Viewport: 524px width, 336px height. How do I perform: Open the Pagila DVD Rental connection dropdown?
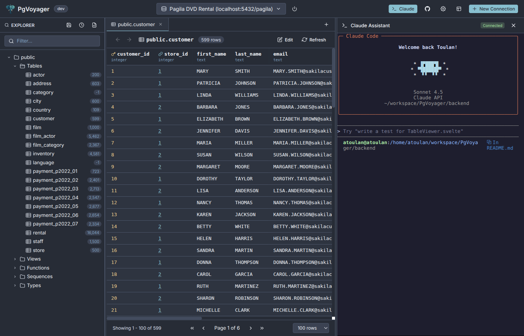click(221, 8)
